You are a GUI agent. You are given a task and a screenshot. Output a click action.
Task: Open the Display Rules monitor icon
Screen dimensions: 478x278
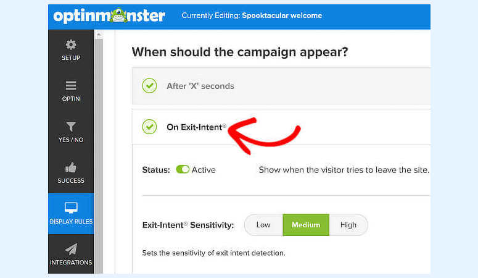[x=71, y=208]
